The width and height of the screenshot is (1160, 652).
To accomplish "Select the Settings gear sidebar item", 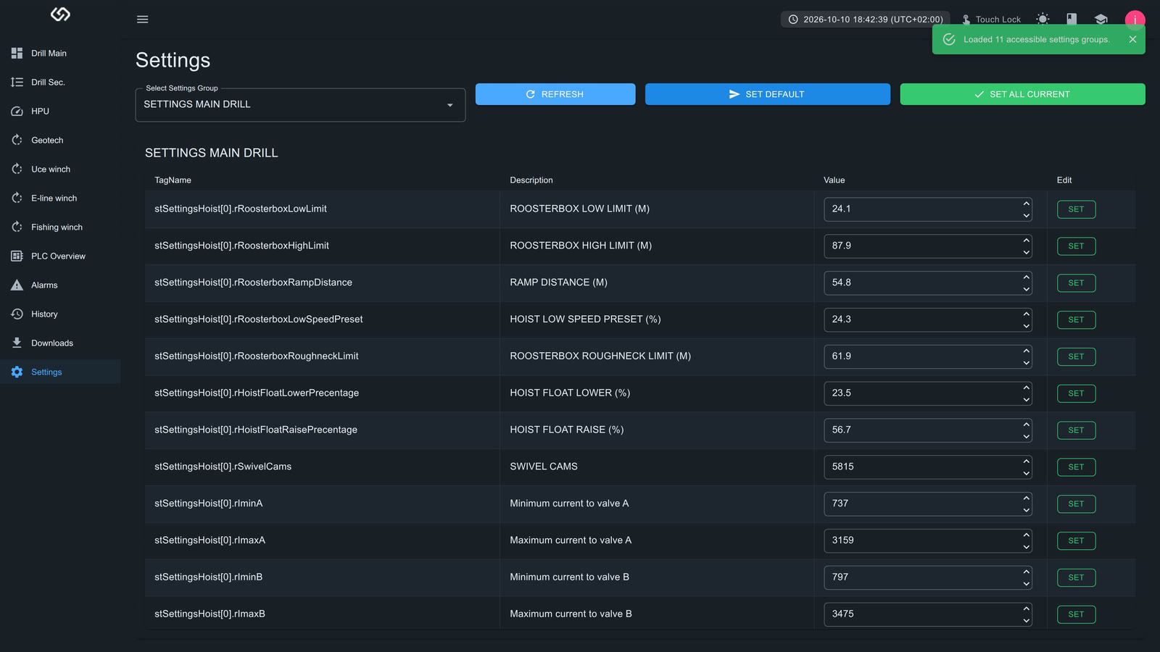I will [60, 372].
